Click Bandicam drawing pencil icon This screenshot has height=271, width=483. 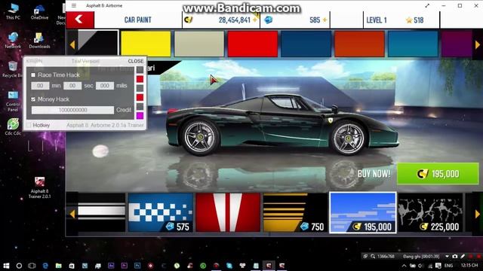tap(463, 256)
